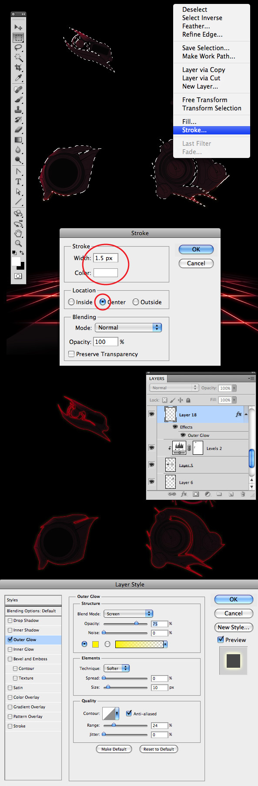Delete layer with the trash icon
The width and height of the screenshot is (258, 786).
pos(243,494)
